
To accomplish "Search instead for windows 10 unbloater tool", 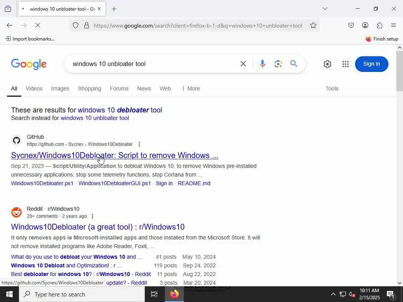I will pyautogui.click(x=94, y=118).
